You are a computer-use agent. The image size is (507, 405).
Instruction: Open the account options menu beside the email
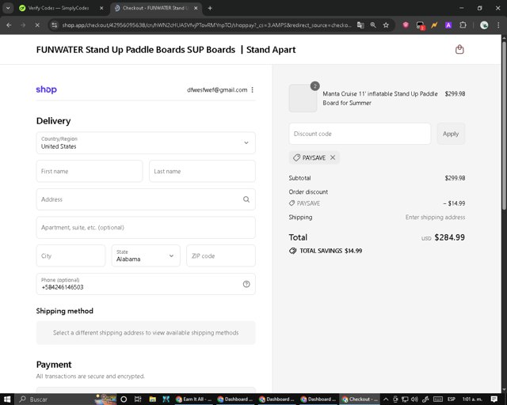252,90
